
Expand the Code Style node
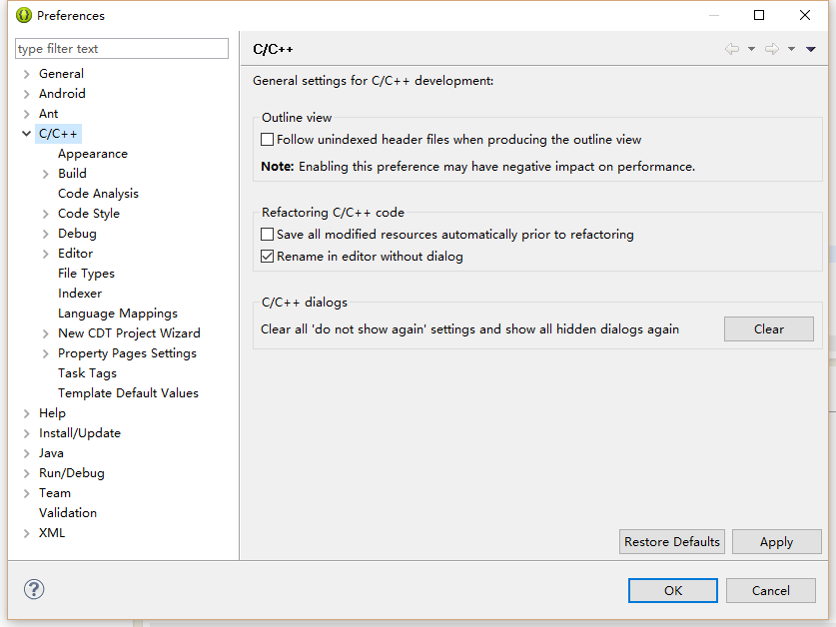[46, 214]
